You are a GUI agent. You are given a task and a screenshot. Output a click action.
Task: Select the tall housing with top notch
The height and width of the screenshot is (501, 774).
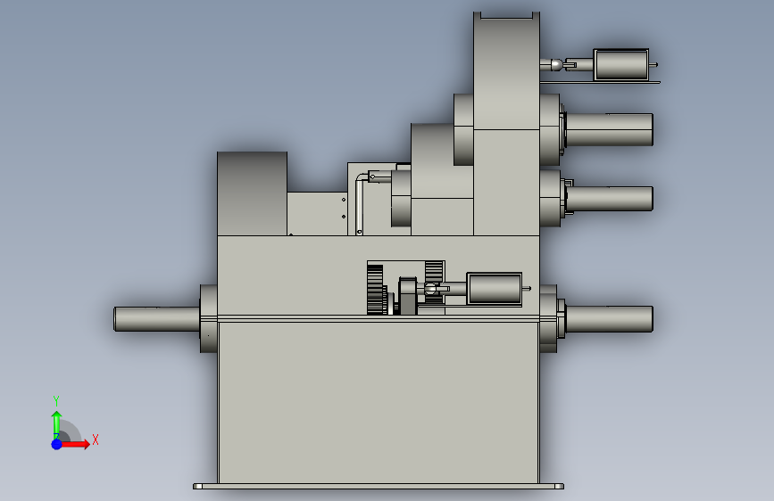click(x=506, y=123)
